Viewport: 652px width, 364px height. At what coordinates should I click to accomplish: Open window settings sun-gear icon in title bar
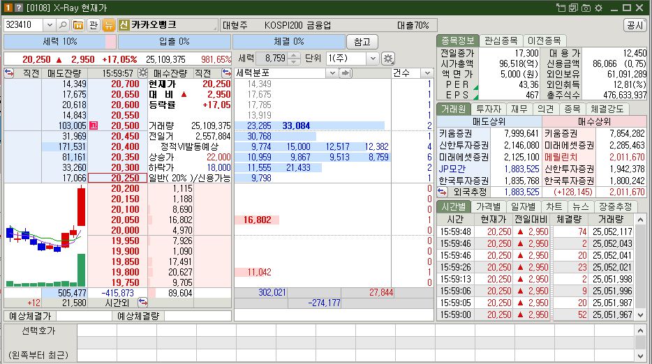click(x=599, y=8)
